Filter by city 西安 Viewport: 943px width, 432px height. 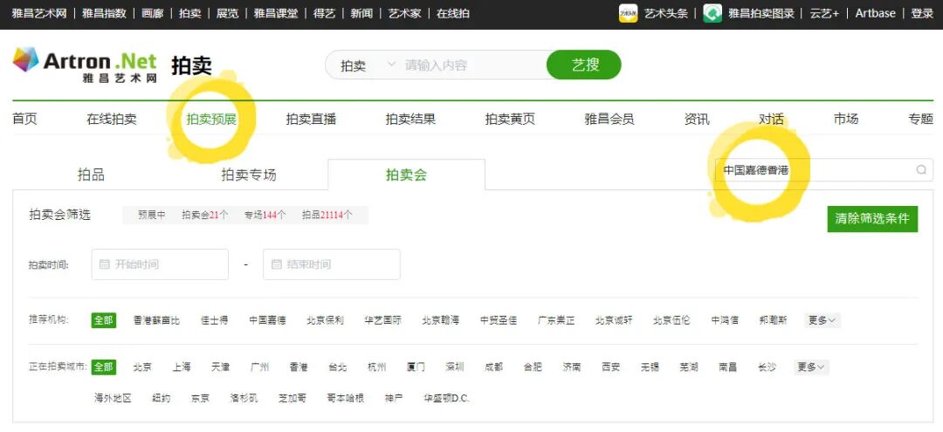pyautogui.click(x=611, y=367)
